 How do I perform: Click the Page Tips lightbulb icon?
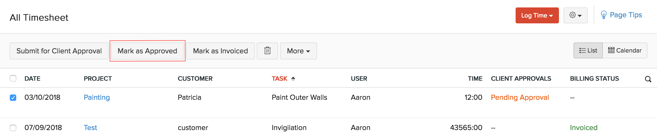pos(604,15)
